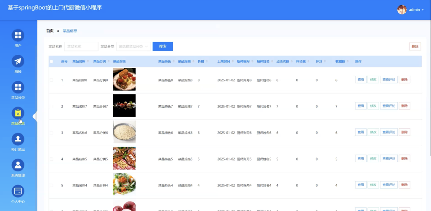The image size is (431, 211).
Task: Click 查看评论 for 菜品名称4
Action: point(388,184)
